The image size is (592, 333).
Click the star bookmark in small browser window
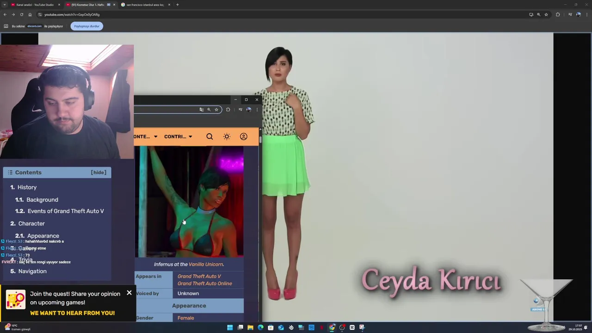pyautogui.click(x=216, y=110)
